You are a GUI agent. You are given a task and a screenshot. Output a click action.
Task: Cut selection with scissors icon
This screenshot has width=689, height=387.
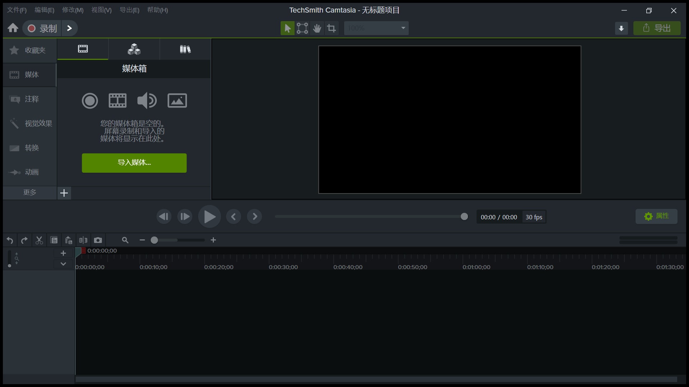tap(39, 240)
